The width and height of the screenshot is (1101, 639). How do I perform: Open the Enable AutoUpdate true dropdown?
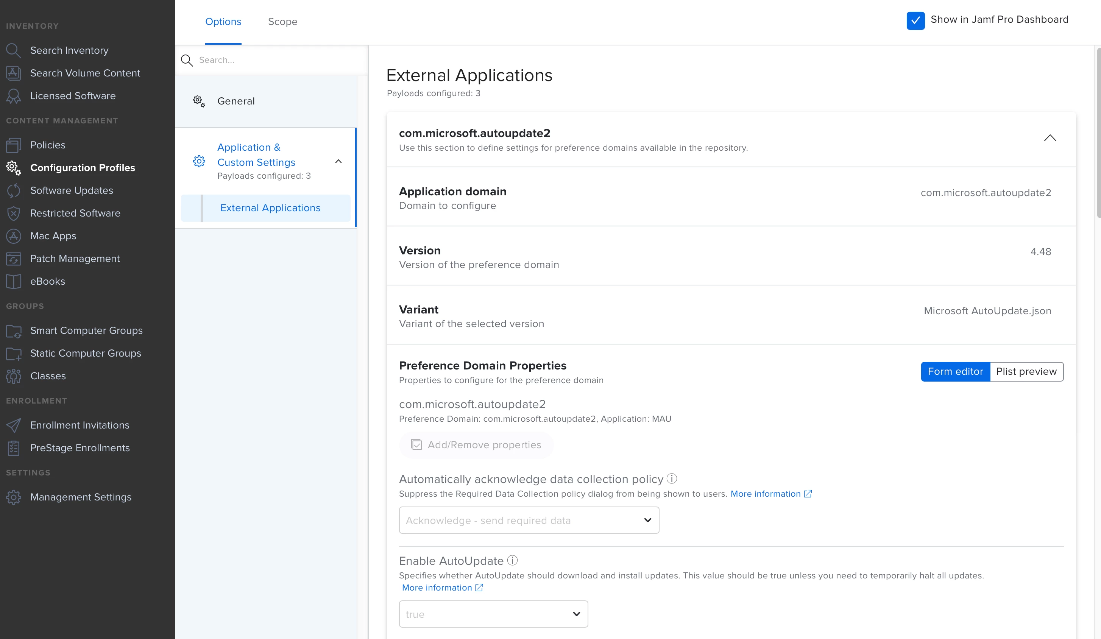(493, 614)
